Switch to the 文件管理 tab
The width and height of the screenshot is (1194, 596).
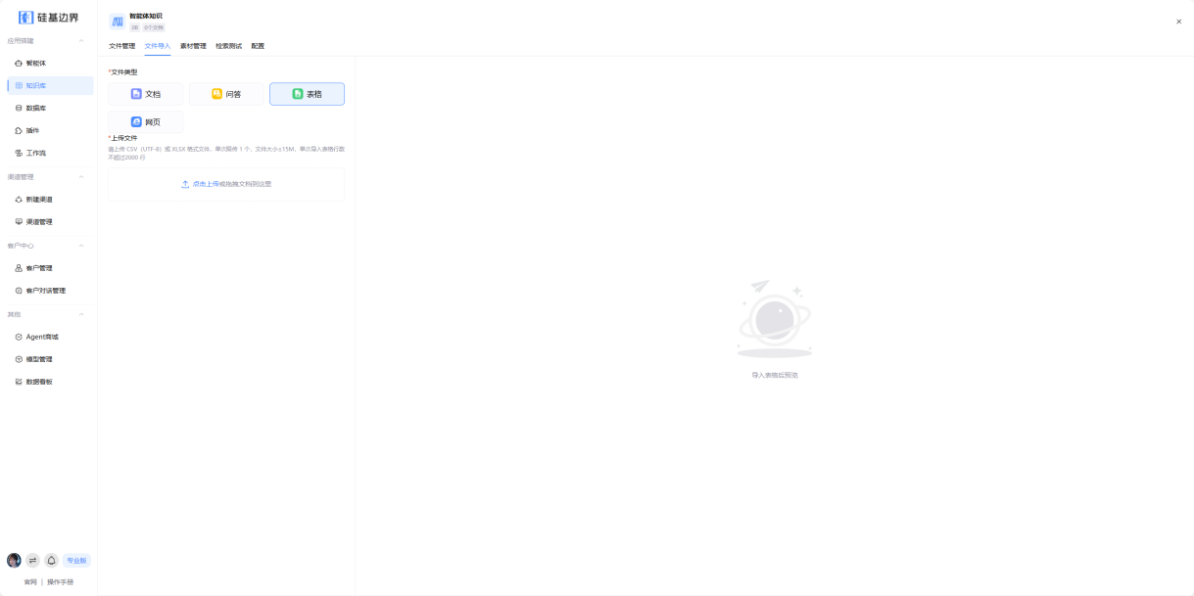point(121,46)
